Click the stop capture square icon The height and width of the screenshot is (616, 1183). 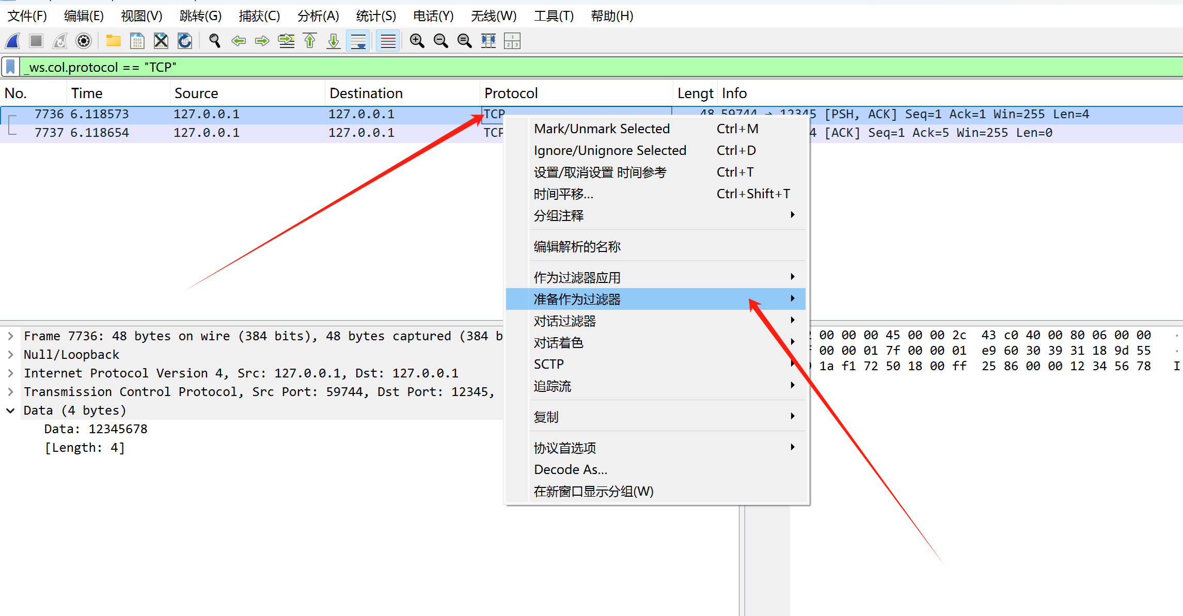click(x=36, y=41)
